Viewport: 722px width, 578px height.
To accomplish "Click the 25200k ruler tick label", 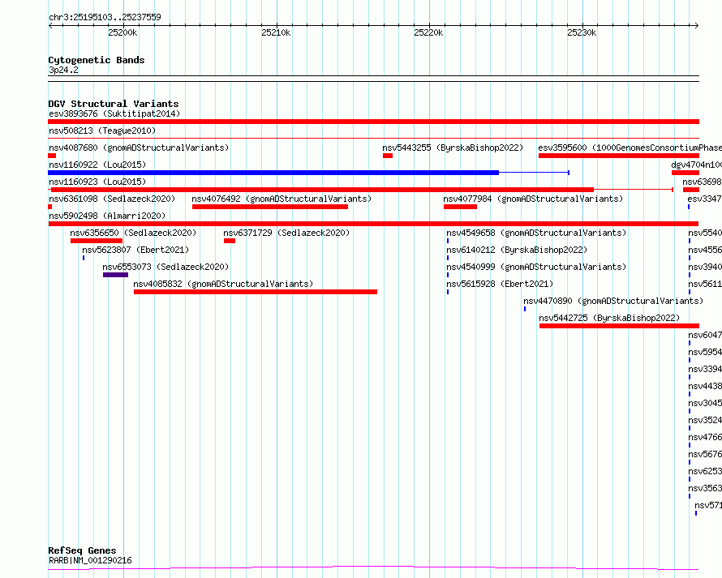I will [x=122, y=32].
